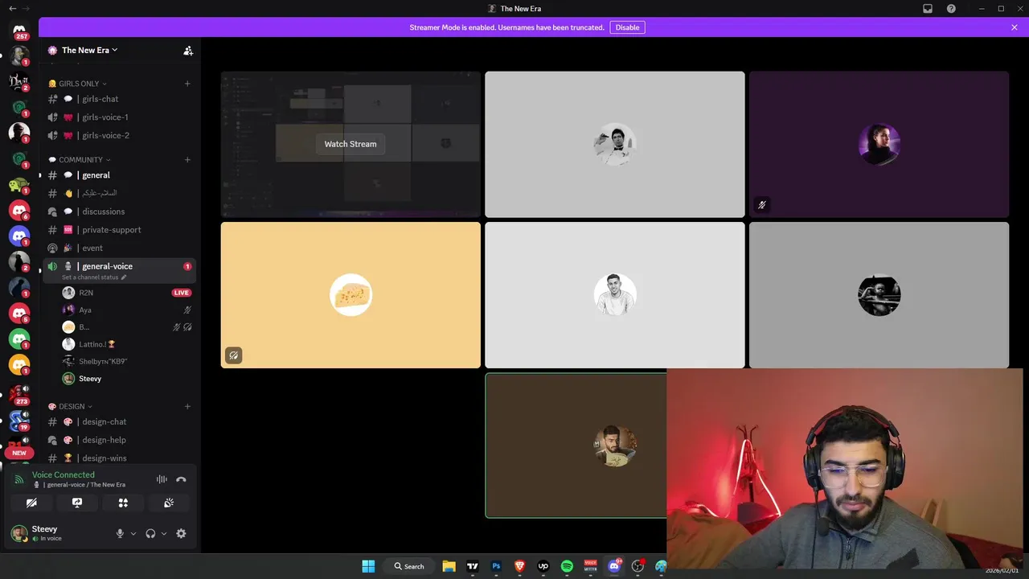The width and height of the screenshot is (1029, 579).
Task: Expand headphone output options chevron
Action: (x=164, y=533)
